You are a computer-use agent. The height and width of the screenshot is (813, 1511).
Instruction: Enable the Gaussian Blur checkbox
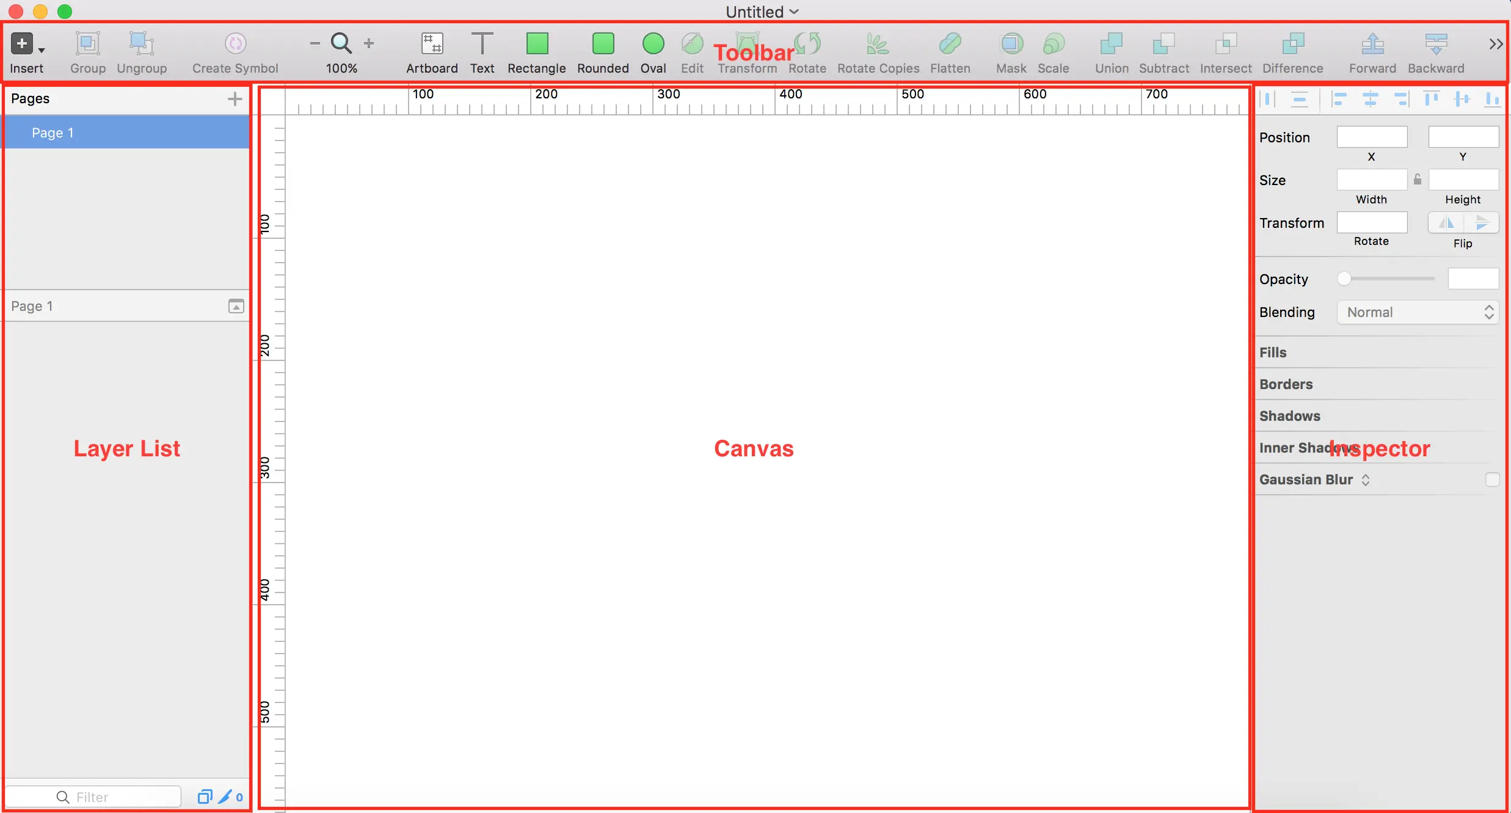click(1492, 480)
